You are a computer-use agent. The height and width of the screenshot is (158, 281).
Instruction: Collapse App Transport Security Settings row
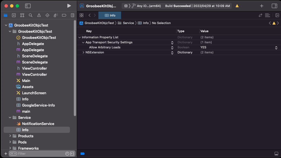83,43
